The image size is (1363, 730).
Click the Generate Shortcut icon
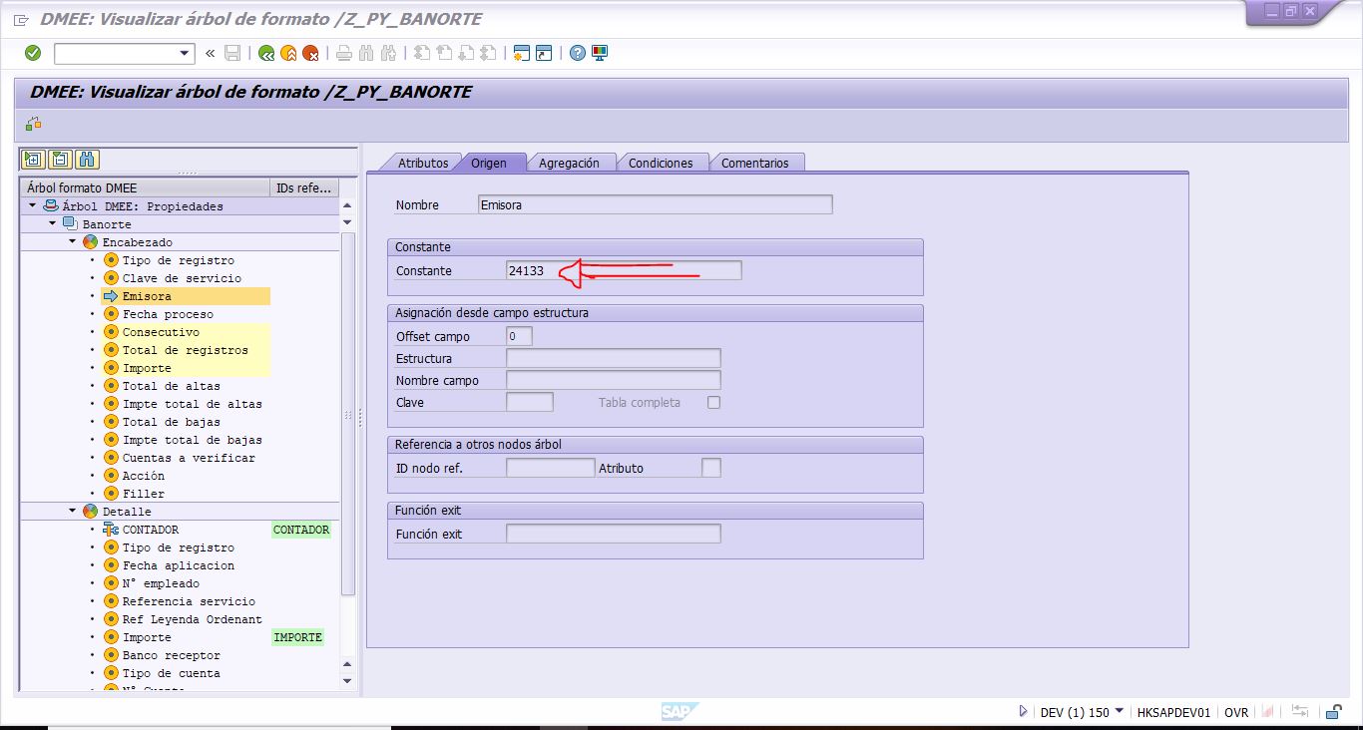[x=543, y=53]
